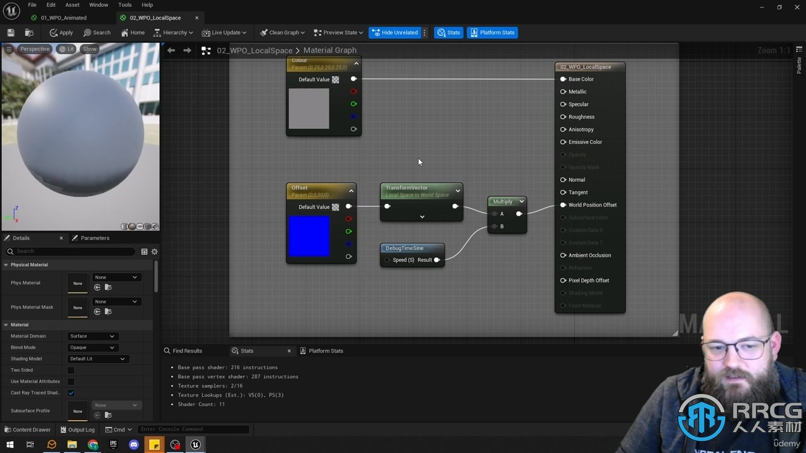Navigate back in graph history

pyautogui.click(x=171, y=50)
